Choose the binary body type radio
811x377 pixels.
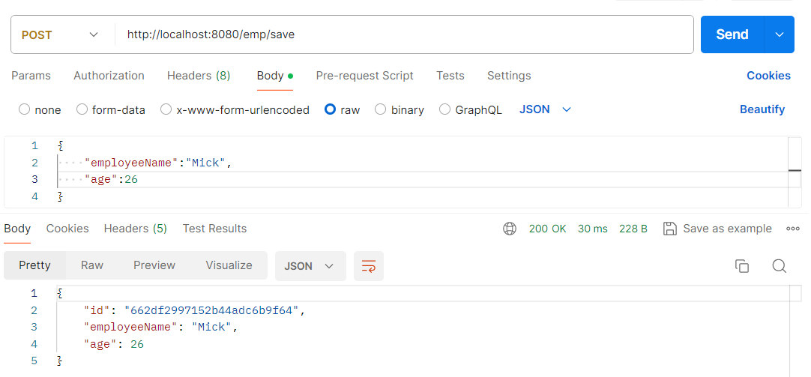(381, 109)
